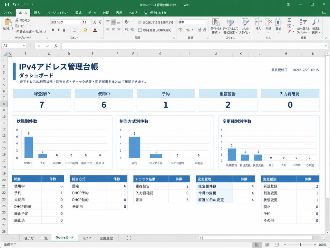
Task: Expand the number format dropdown 標準
Action: point(206,22)
